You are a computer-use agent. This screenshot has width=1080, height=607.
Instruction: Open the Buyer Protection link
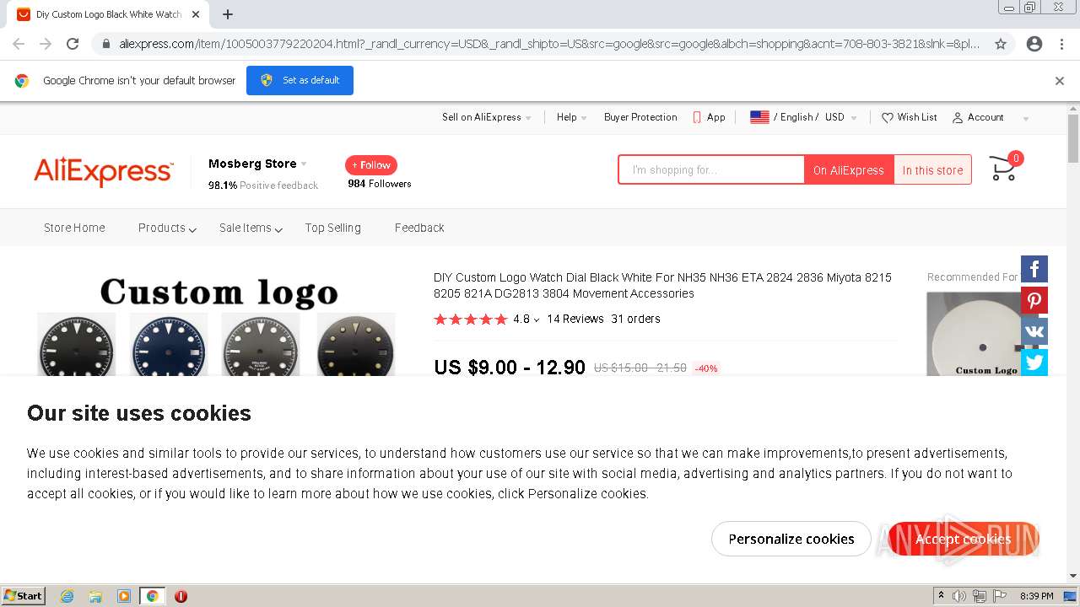[x=640, y=117]
